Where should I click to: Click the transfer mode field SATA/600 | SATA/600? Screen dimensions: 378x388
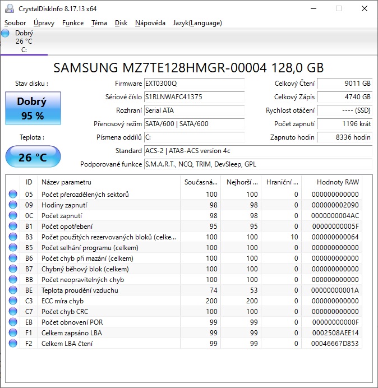click(194, 124)
